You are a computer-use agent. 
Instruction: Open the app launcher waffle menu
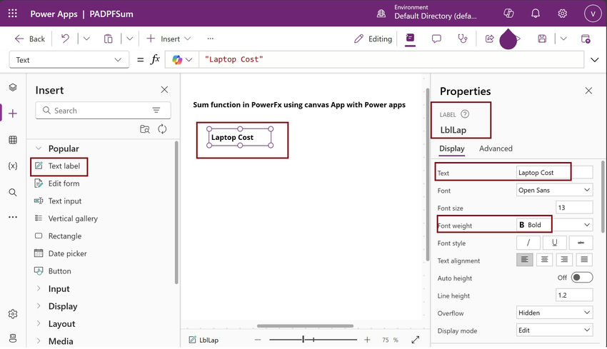pyautogui.click(x=12, y=14)
